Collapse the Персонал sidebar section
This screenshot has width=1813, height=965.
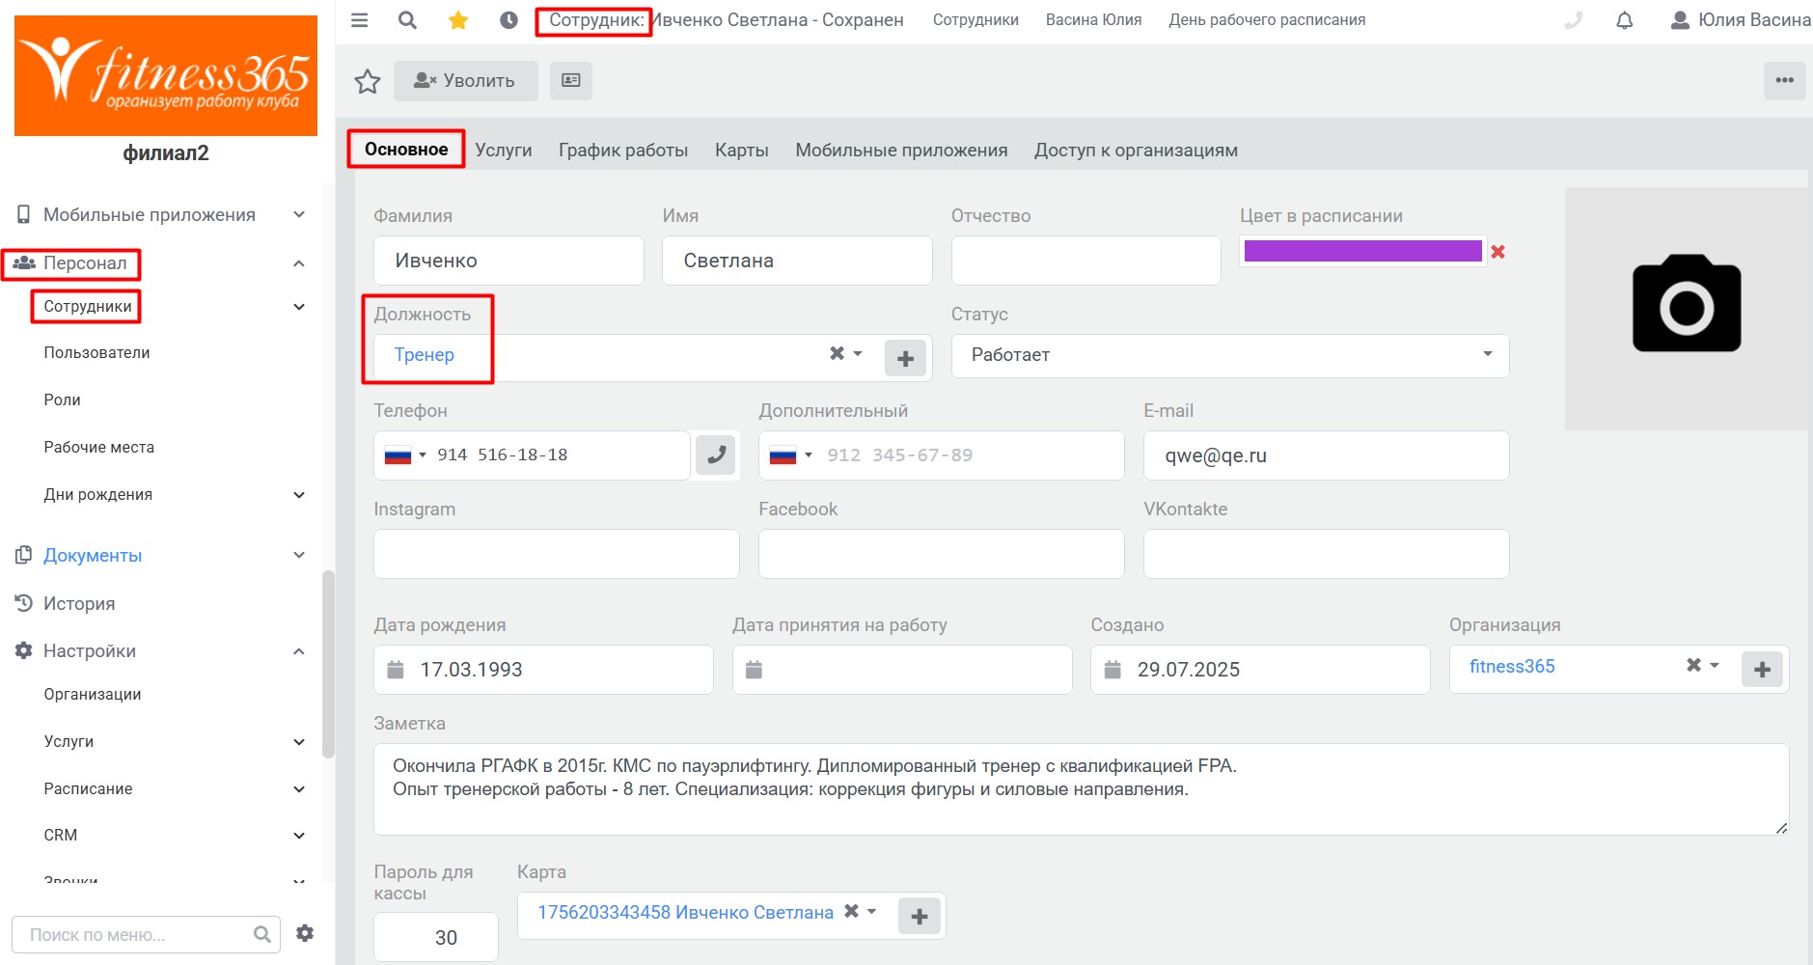click(x=299, y=263)
